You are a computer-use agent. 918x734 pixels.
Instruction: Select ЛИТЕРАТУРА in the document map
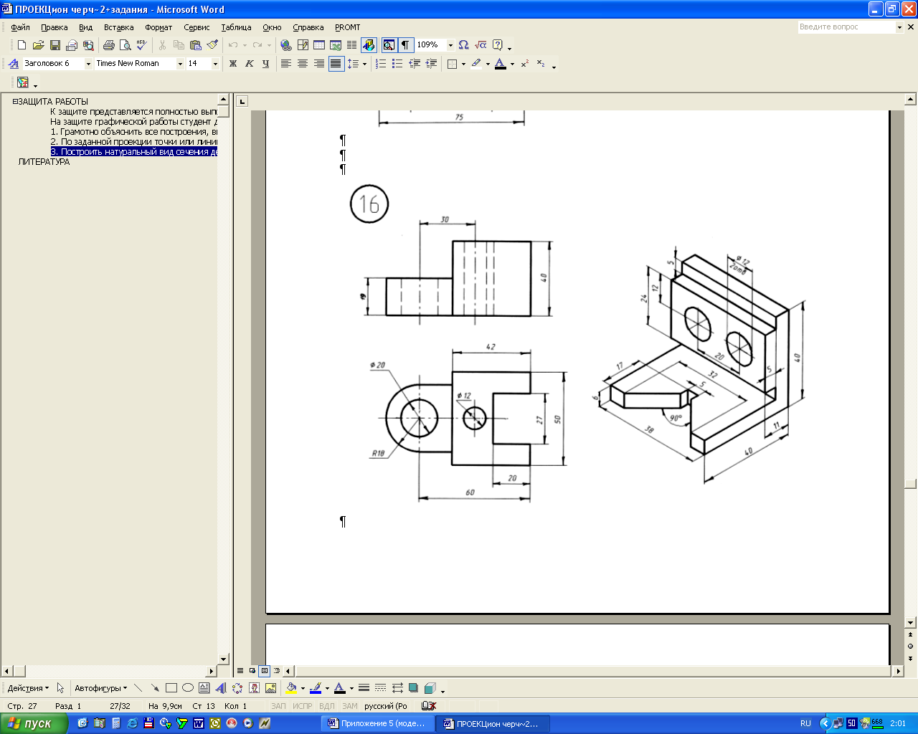(44, 162)
